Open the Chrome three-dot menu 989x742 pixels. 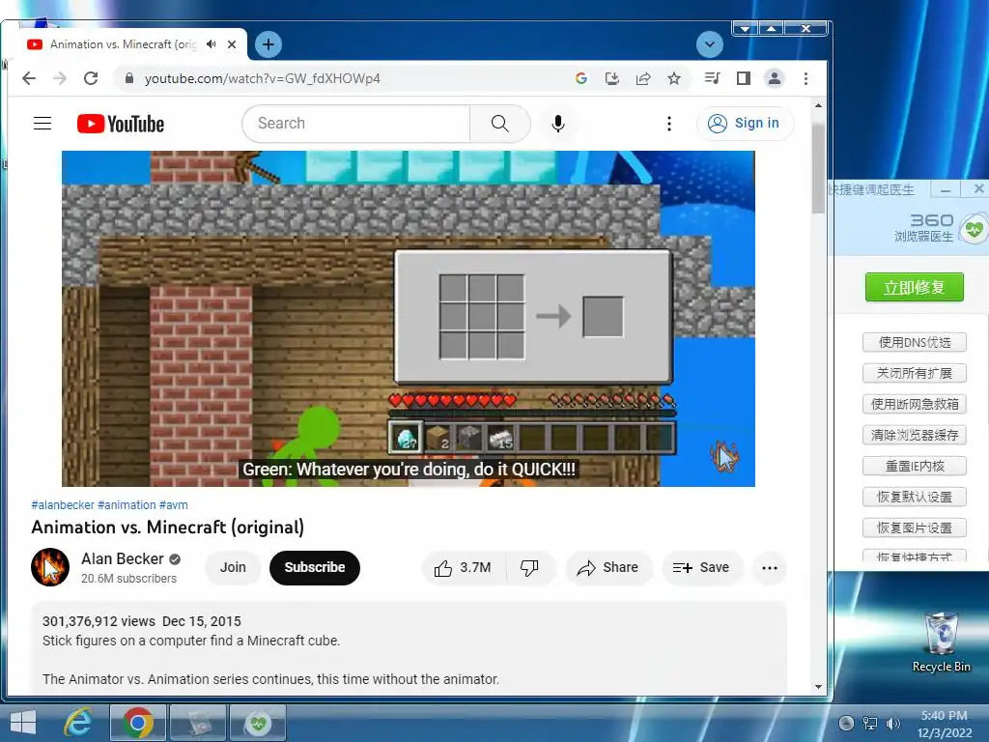pos(805,78)
